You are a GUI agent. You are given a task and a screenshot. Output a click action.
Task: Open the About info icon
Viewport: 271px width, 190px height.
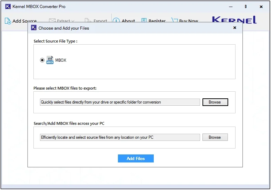click(116, 20)
